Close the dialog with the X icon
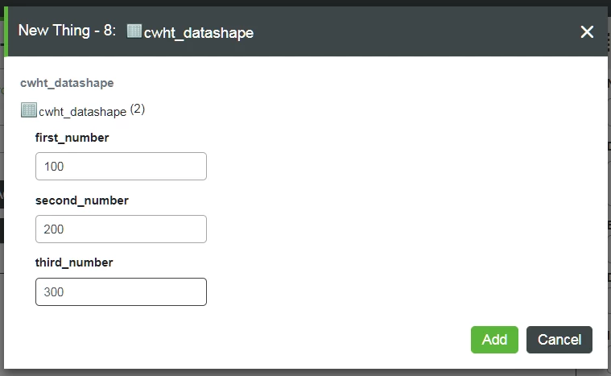Screen dimensions: 611x376 [x=587, y=31]
